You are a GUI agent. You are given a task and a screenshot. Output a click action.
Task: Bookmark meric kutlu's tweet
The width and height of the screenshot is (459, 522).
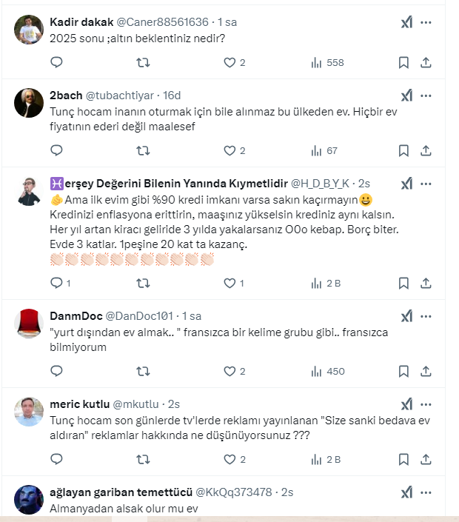point(403,459)
